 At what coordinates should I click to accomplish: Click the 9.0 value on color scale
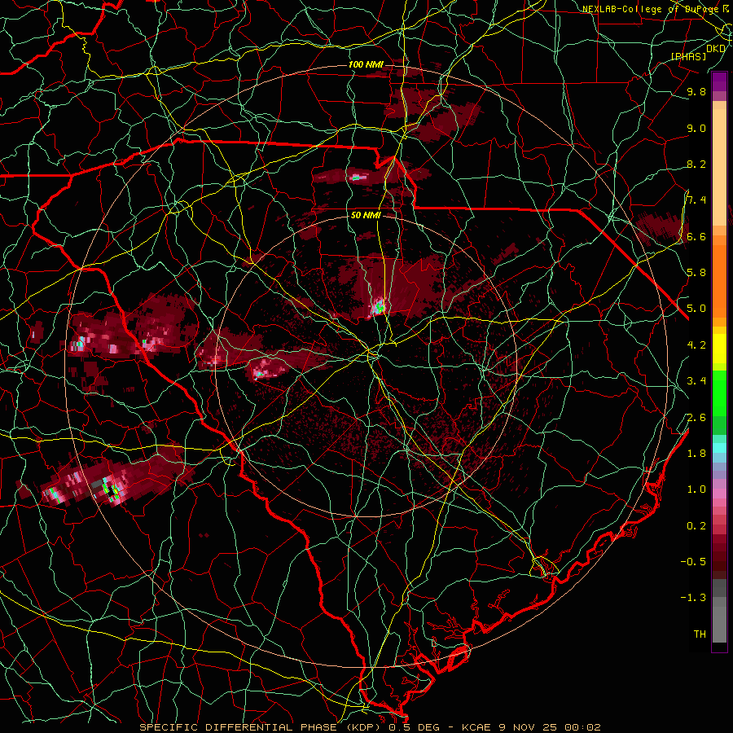pos(696,128)
